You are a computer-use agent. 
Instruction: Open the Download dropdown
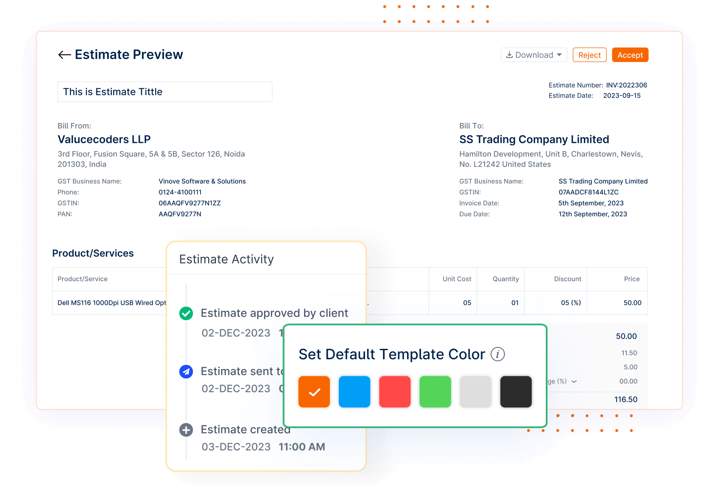[x=534, y=55]
